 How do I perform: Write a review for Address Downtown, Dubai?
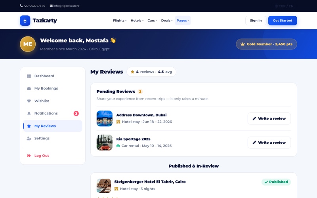coord(269,118)
